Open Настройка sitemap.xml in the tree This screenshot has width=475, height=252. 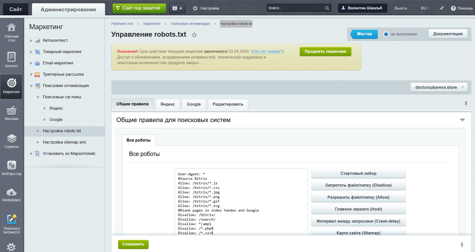(64, 142)
